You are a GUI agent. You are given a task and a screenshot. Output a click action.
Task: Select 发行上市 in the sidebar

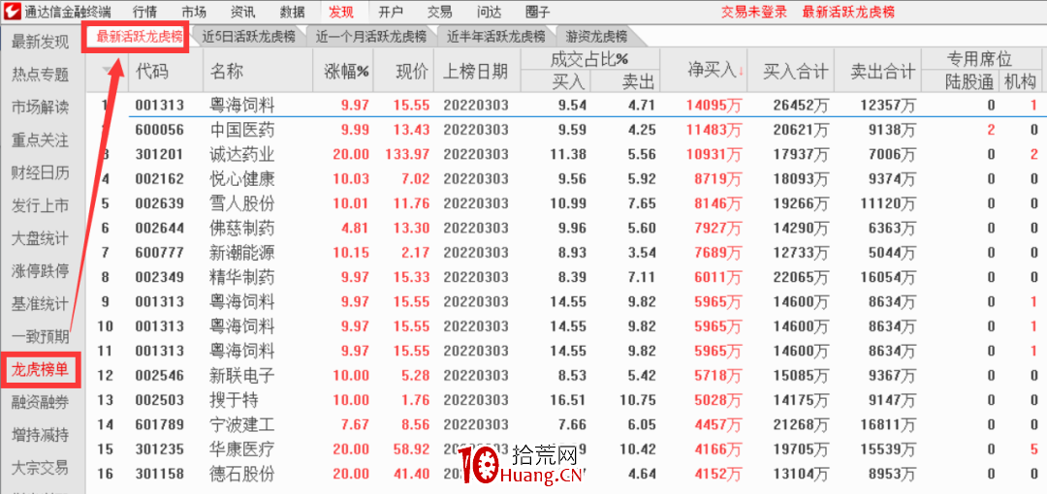pos(40,205)
